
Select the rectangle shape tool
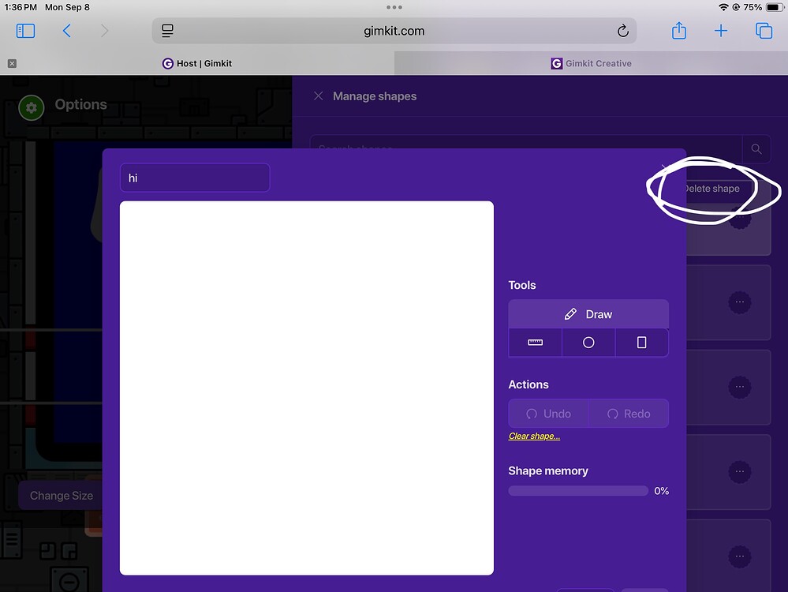coord(641,342)
